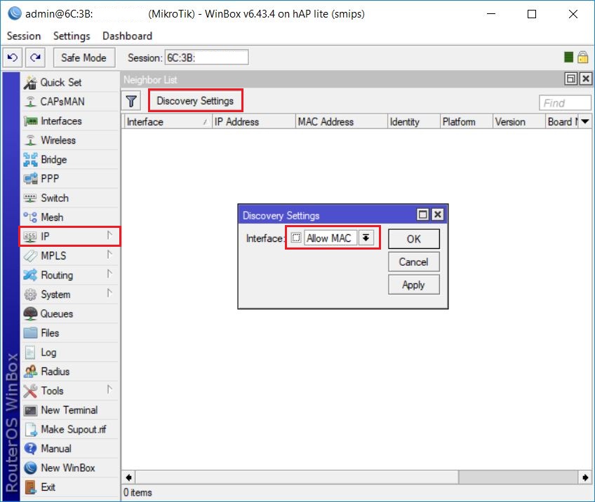The width and height of the screenshot is (595, 502).
Task: Expand the MPLS submenu
Action: click(x=109, y=255)
